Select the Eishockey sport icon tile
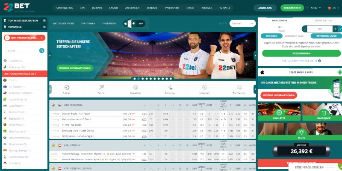The width and height of the screenshot is (342, 171). (170, 89)
